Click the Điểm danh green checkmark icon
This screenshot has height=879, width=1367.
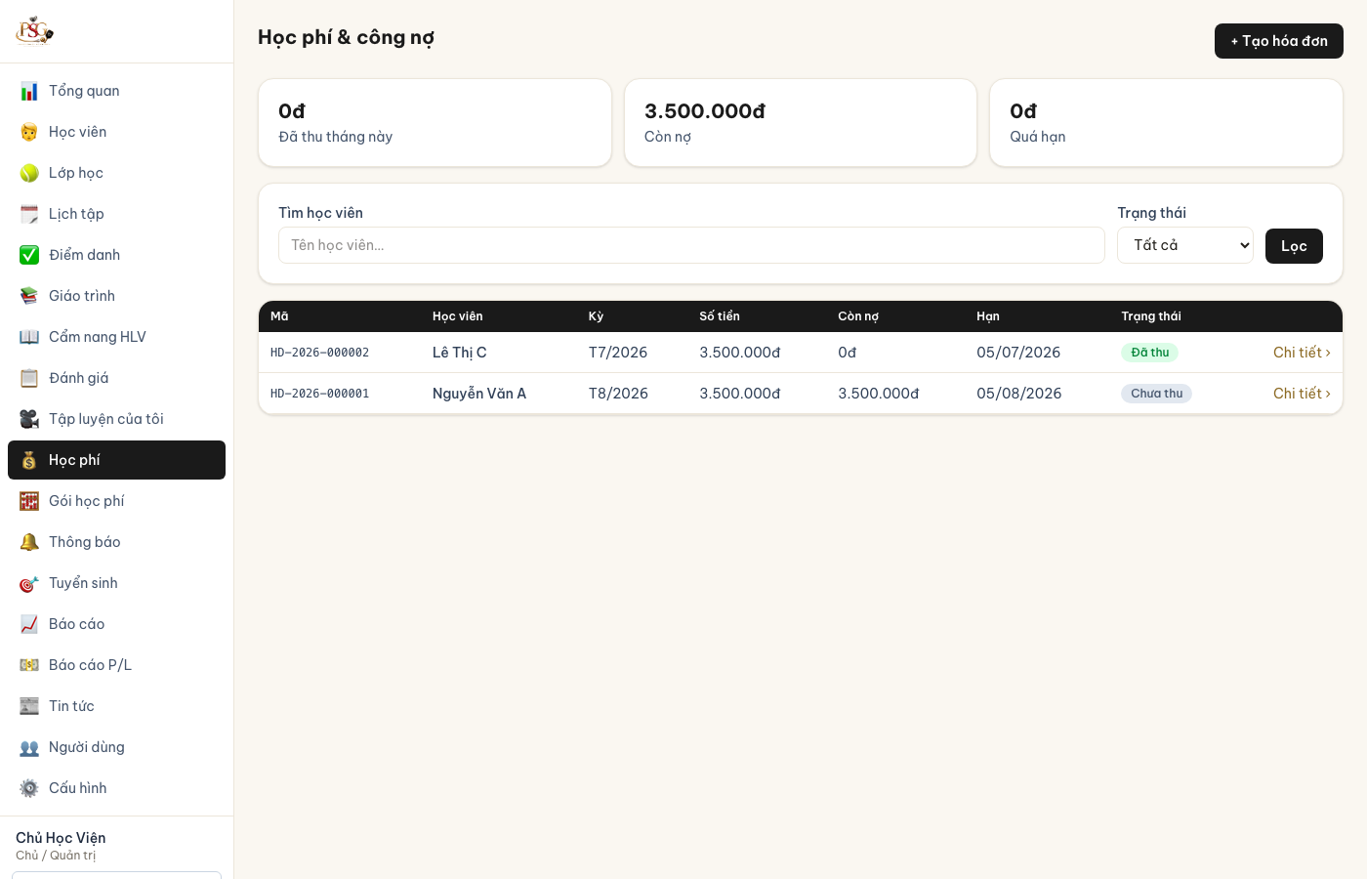29,255
